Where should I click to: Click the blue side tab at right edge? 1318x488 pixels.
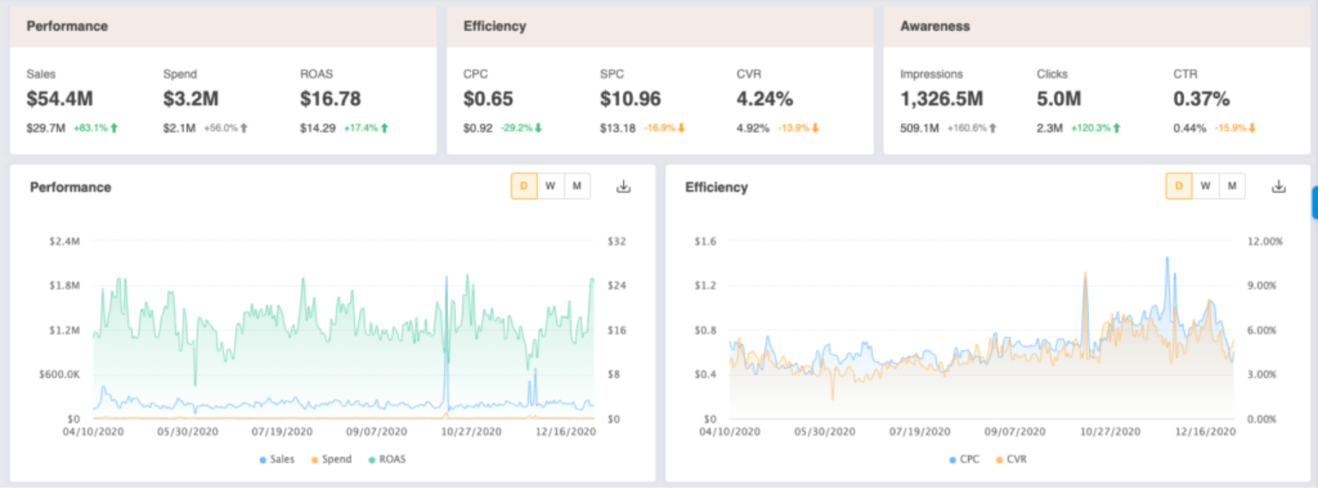(1315, 202)
